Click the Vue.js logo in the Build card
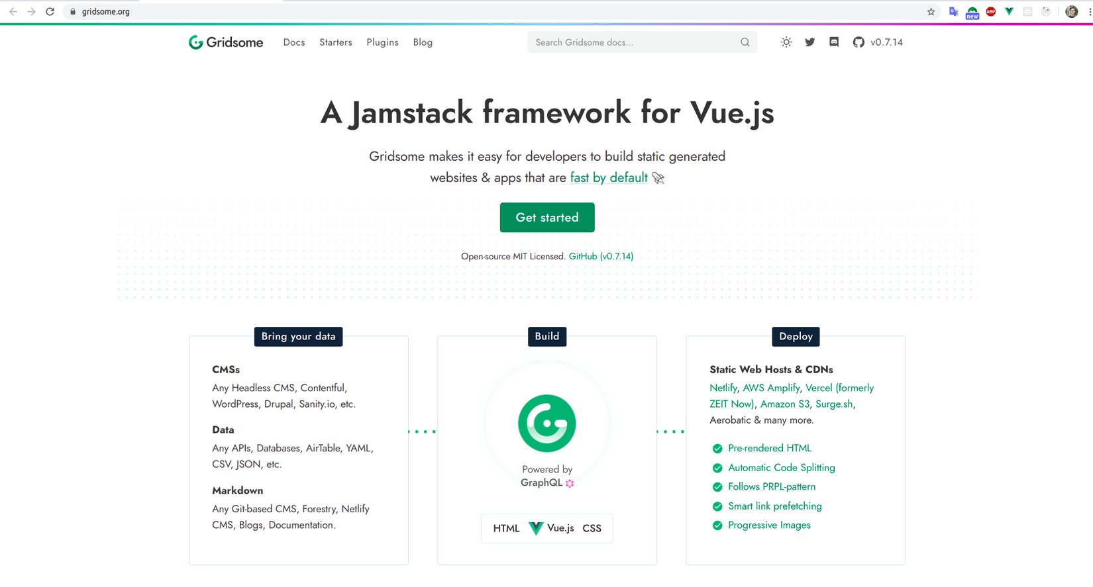 (x=536, y=528)
